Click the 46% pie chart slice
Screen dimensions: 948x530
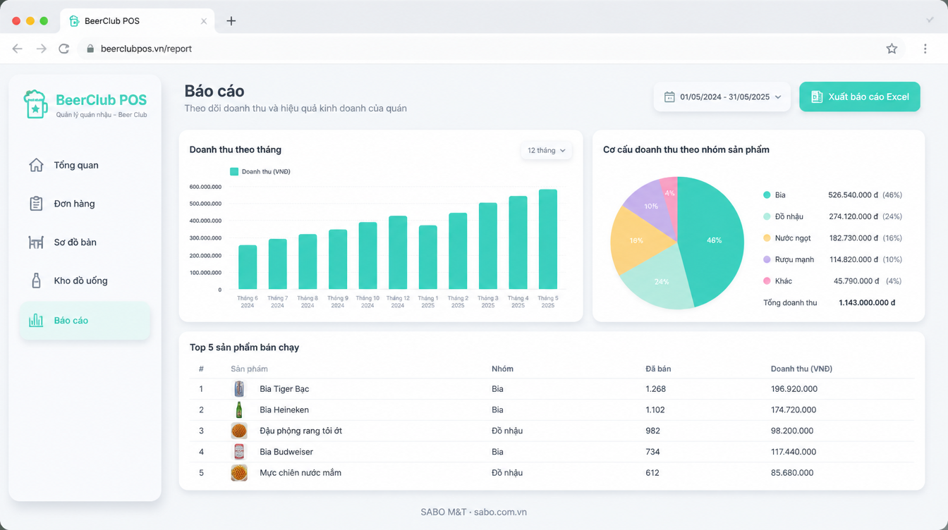714,240
